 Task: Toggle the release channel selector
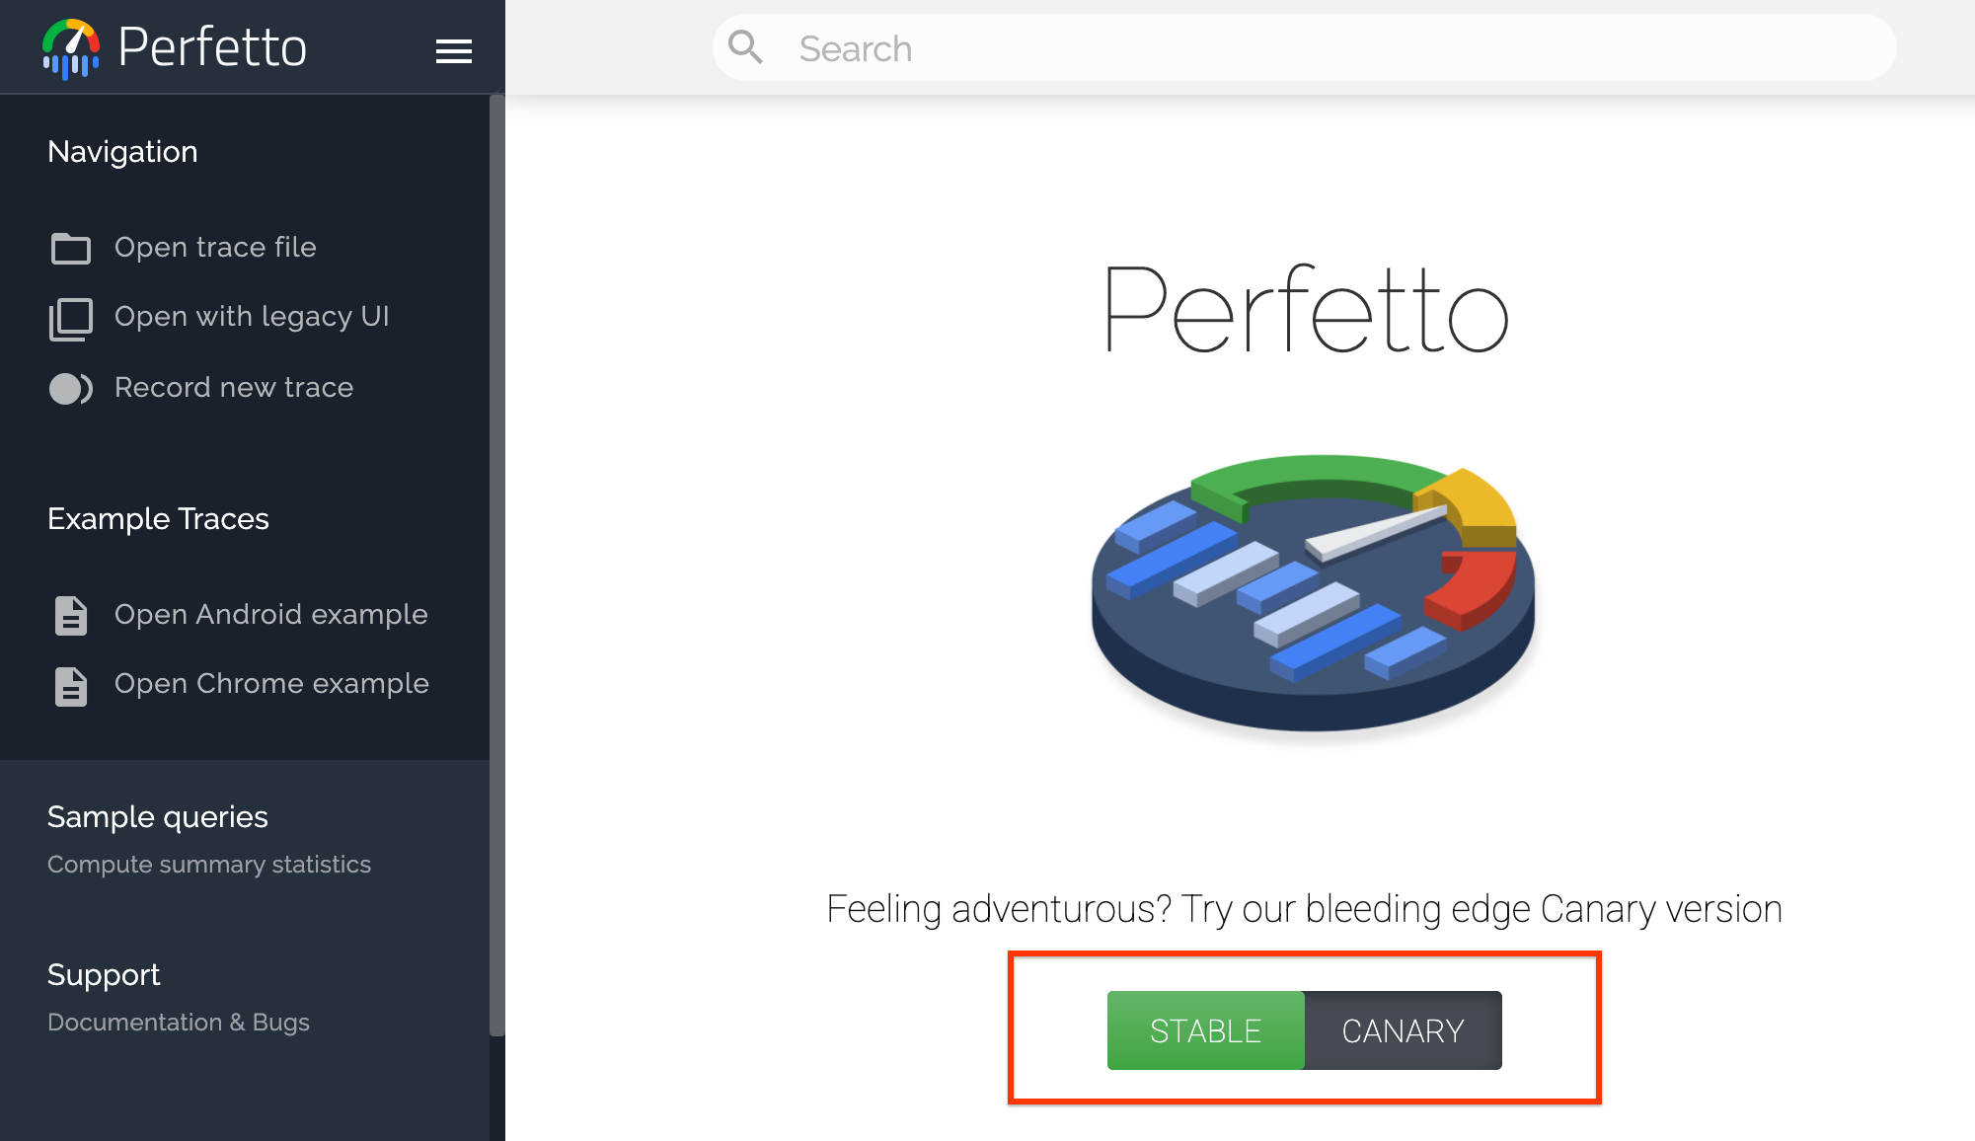[1304, 1030]
